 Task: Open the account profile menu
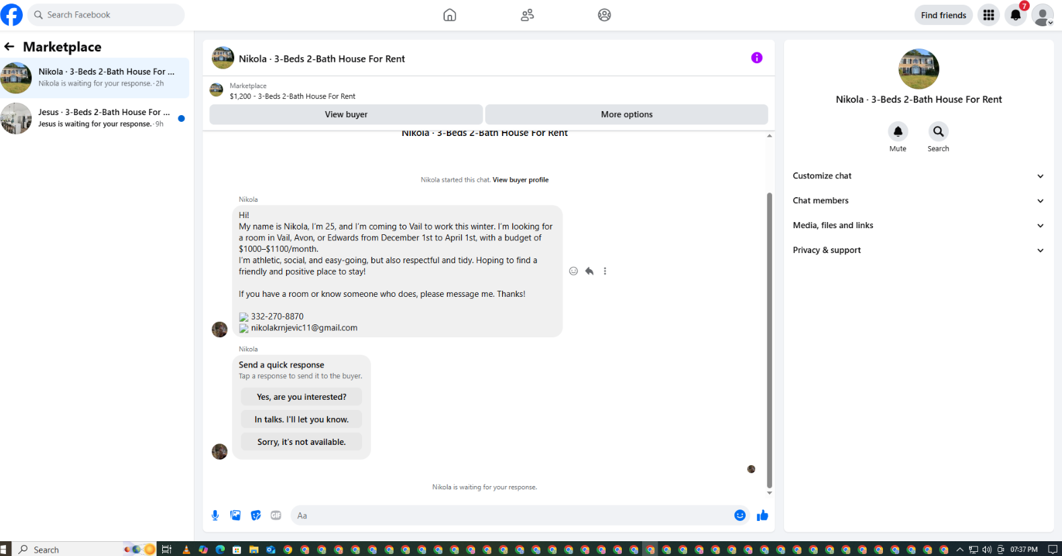(1042, 15)
